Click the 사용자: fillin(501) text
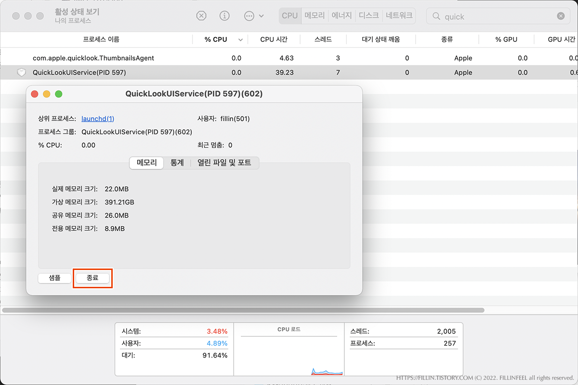This screenshot has height=385, width=578. [x=223, y=119]
